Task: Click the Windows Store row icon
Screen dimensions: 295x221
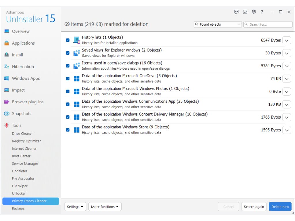Action: (77, 130)
